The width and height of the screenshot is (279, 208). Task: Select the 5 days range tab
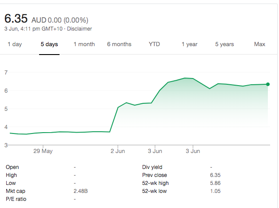click(49, 44)
